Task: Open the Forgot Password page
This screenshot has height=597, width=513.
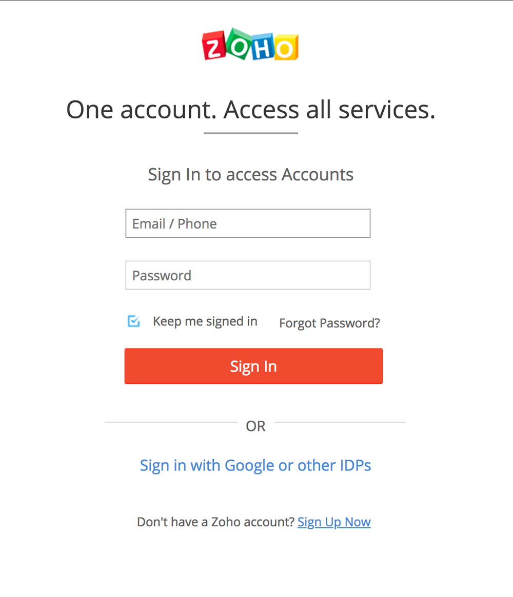Action: 329,323
